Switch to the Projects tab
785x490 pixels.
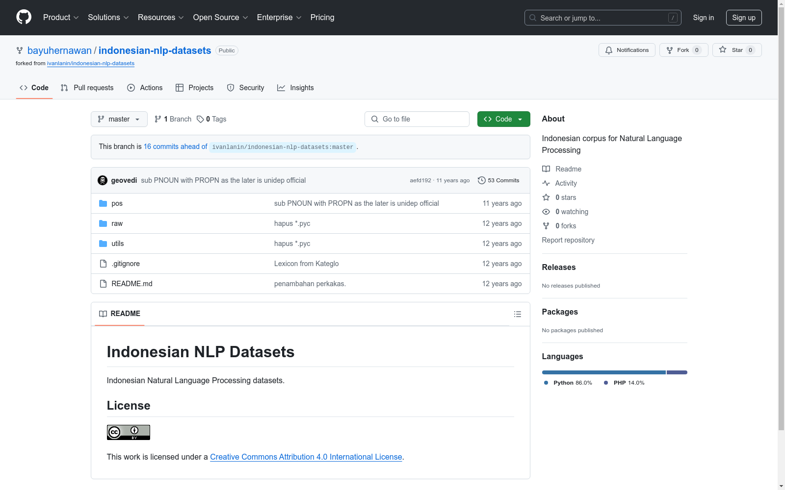(195, 88)
